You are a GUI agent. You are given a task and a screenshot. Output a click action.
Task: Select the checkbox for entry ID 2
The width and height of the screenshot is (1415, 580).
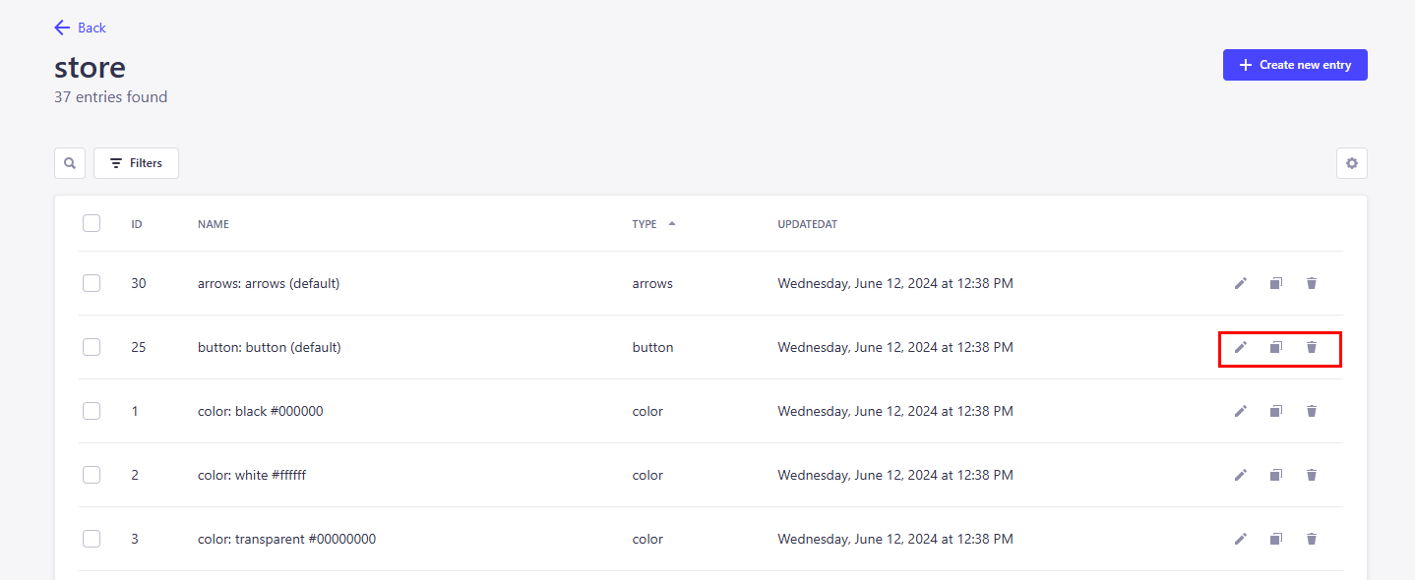pyautogui.click(x=91, y=474)
